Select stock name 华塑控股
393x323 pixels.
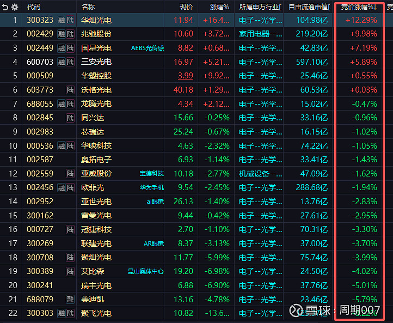click(96, 76)
